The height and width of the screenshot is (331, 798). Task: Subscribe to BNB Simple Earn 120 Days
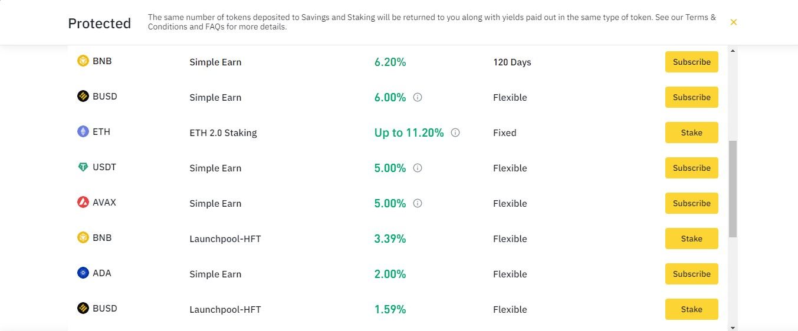pyautogui.click(x=691, y=62)
